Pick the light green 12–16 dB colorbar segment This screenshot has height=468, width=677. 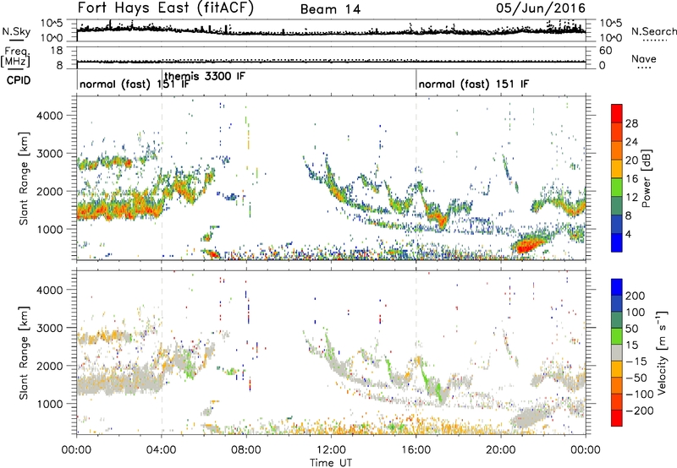coord(617,188)
